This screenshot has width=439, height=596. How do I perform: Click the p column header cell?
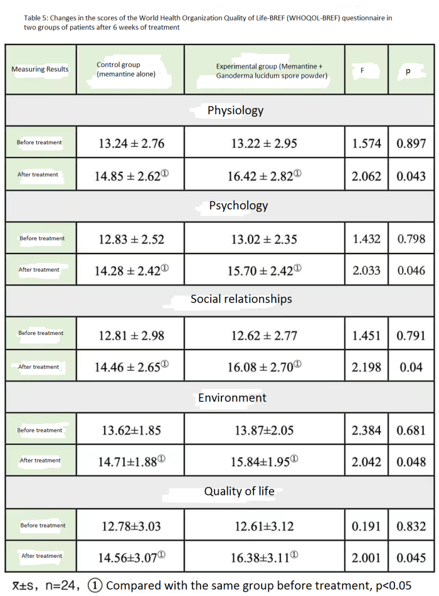click(408, 71)
